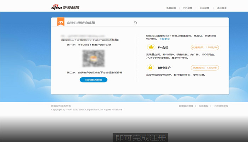Click the gold padlock 邮件保护 icon
248x142 pixels.
(151, 67)
